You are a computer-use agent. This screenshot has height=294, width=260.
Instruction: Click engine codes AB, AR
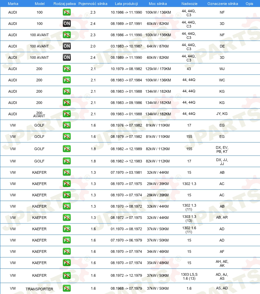pyautogui.click(x=222, y=217)
